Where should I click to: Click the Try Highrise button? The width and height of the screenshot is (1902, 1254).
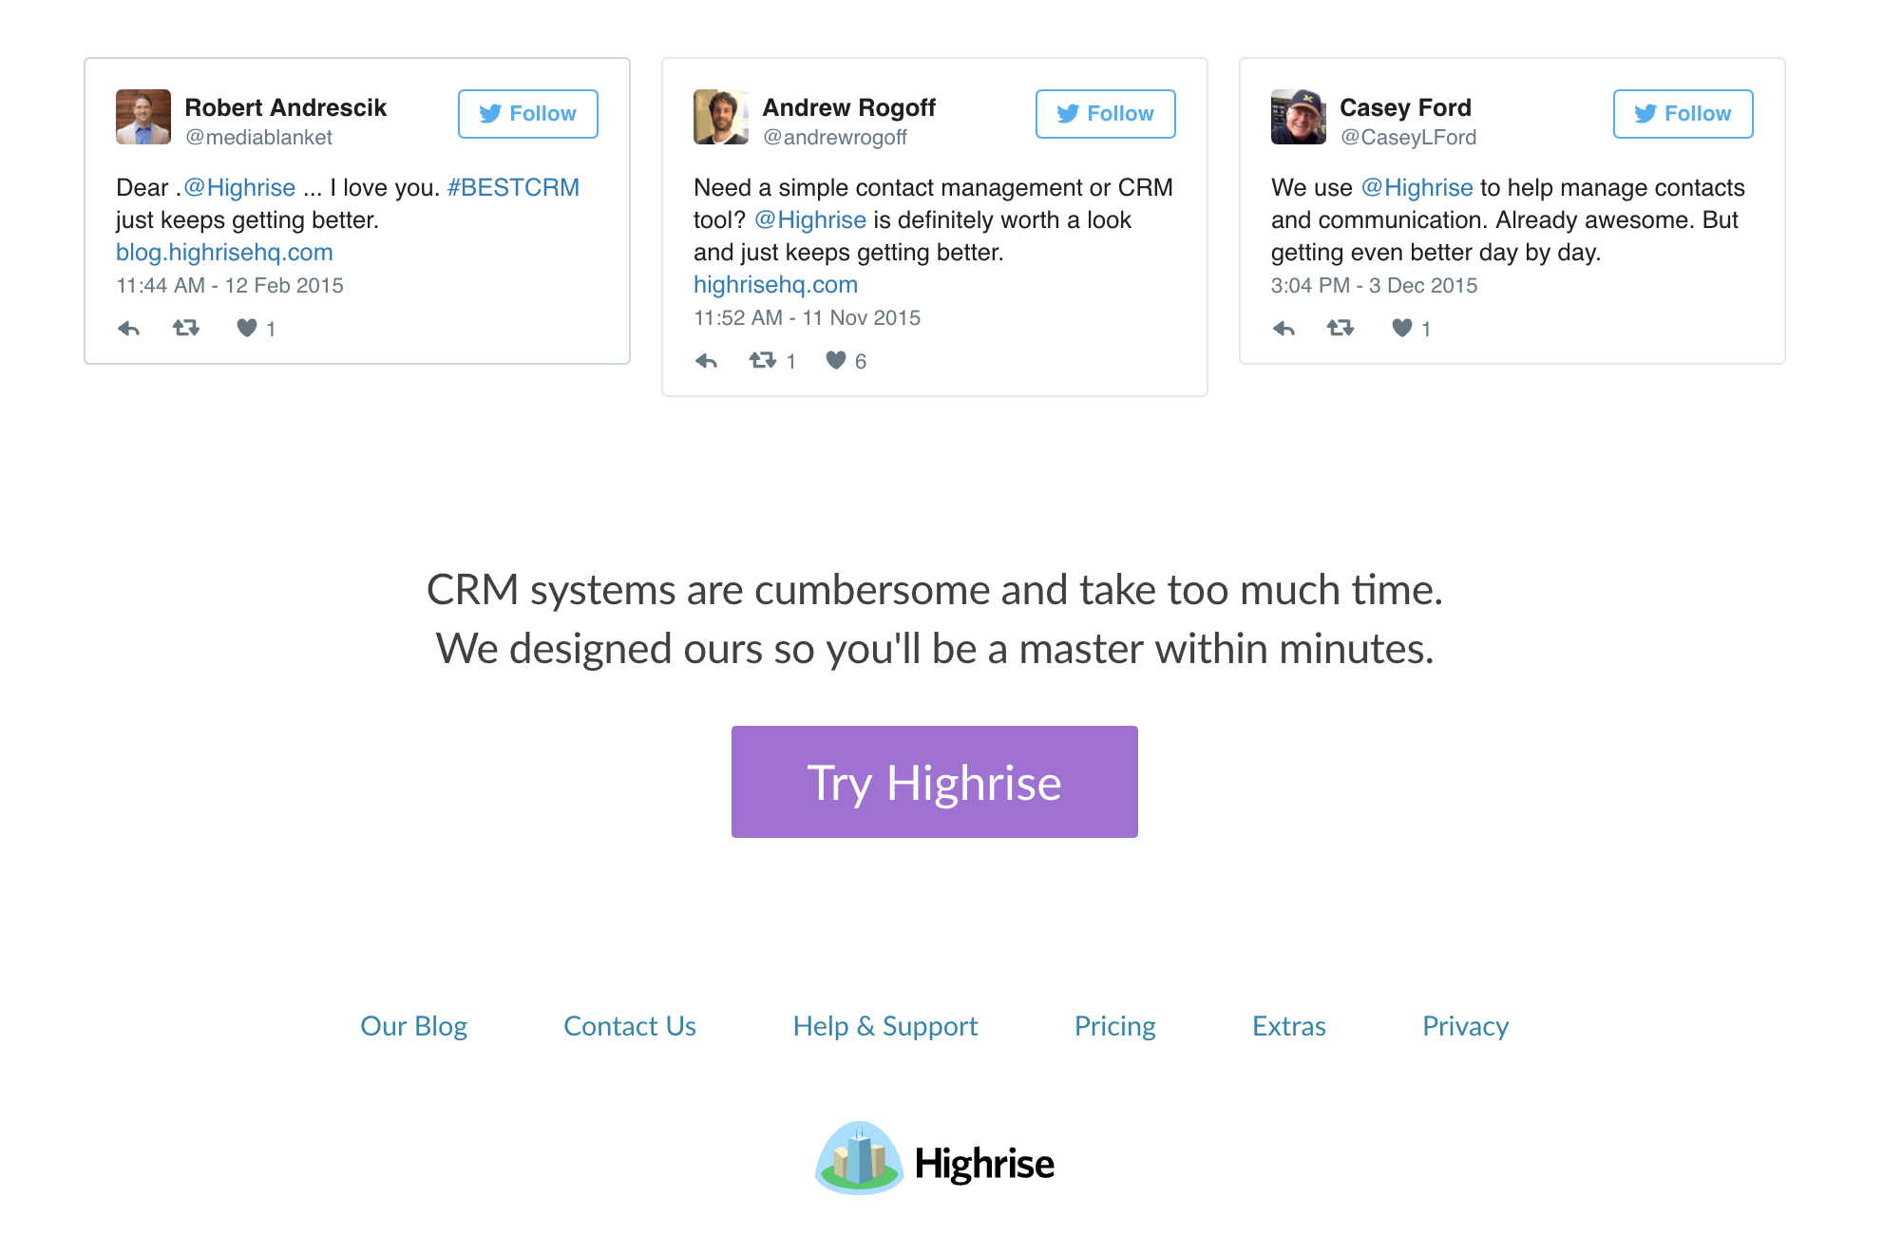pos(935,782)
